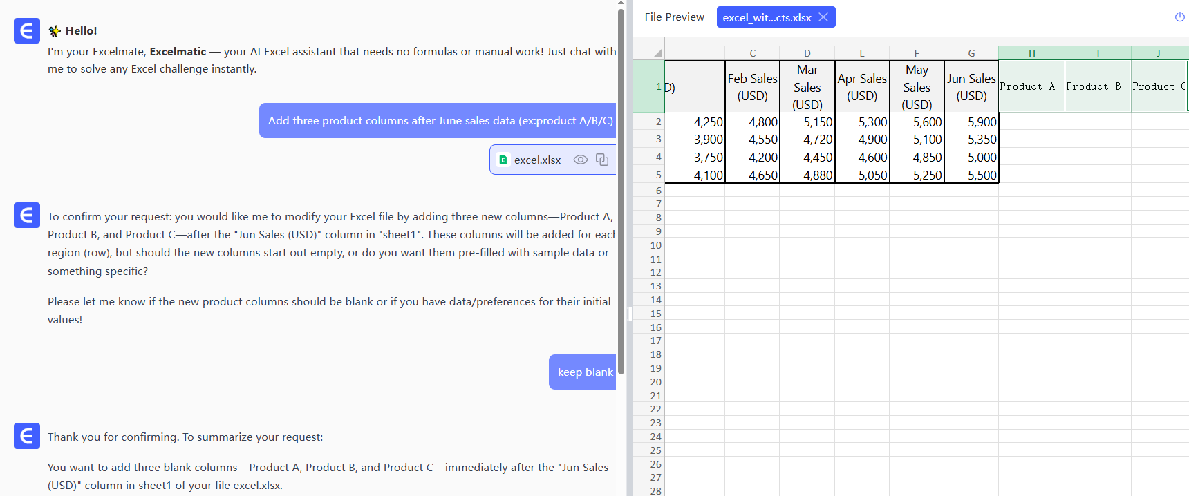Select the column G header
The width and height of the screenshot is (1189, 496).
pyautogui.click(x=971, y=53)
